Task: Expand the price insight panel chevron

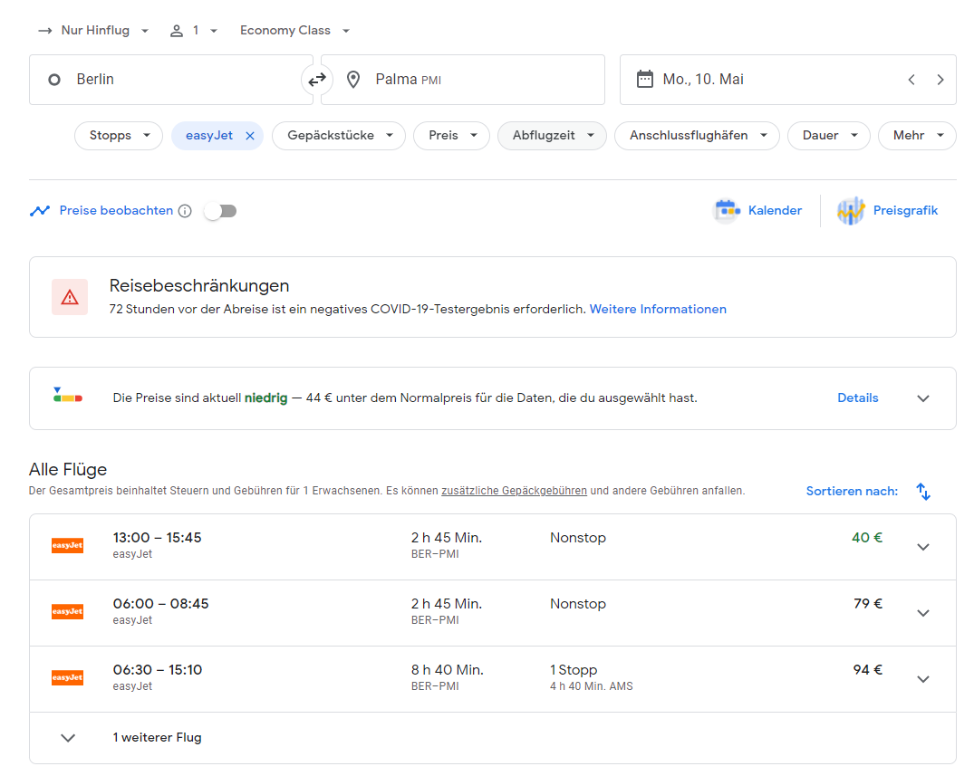Action: pos(923,398)
